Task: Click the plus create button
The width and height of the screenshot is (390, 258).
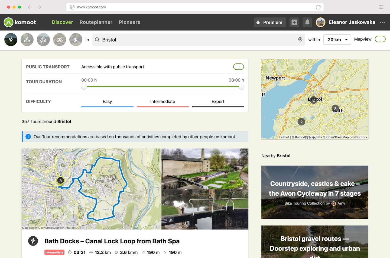Action: point(294,22)
